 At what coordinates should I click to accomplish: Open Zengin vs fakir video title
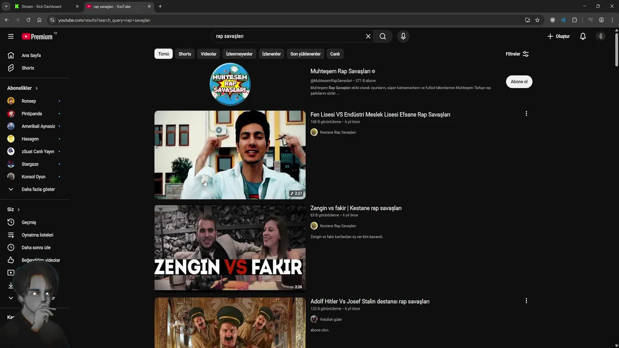[356, 208]
